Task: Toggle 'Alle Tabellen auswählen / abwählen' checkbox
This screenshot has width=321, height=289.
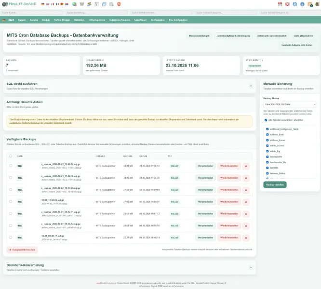Action: (x=266, y=120)
